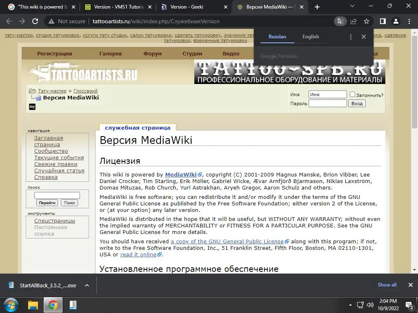Open the network status tray icon
Image resolution: width=418 pixels, height=313 pixels.
coord(360,305)
